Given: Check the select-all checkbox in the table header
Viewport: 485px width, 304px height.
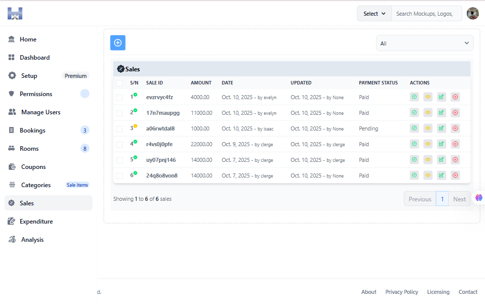Looking at the screenshot, I should pos(120,82).
